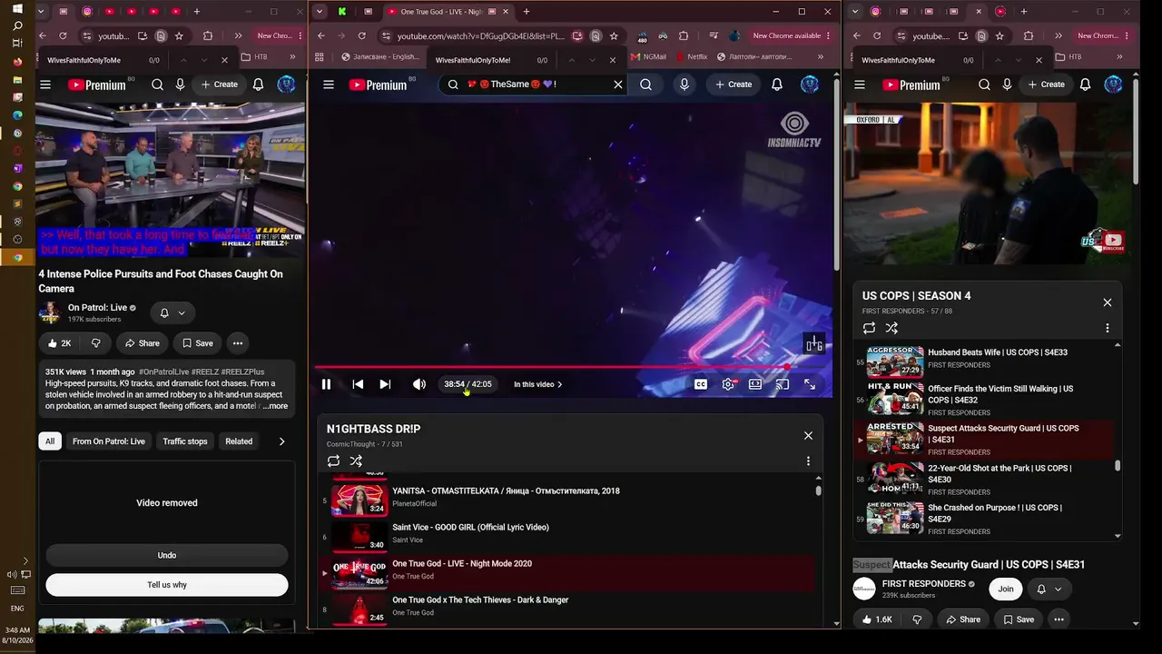Image resolution: width=1162 pixels, height=654 pixels.
Task: Mute the middle video's volume
Action: 419,384
